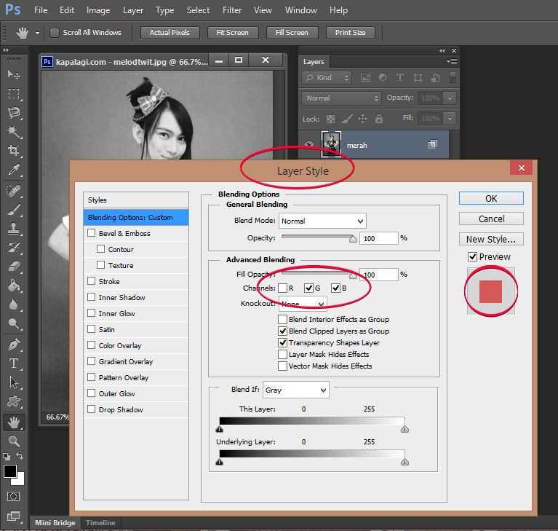The width and height of the screenshot is (558, 531).
Task: Select the Eyedropper tool
Action: (x=14, y=170)
